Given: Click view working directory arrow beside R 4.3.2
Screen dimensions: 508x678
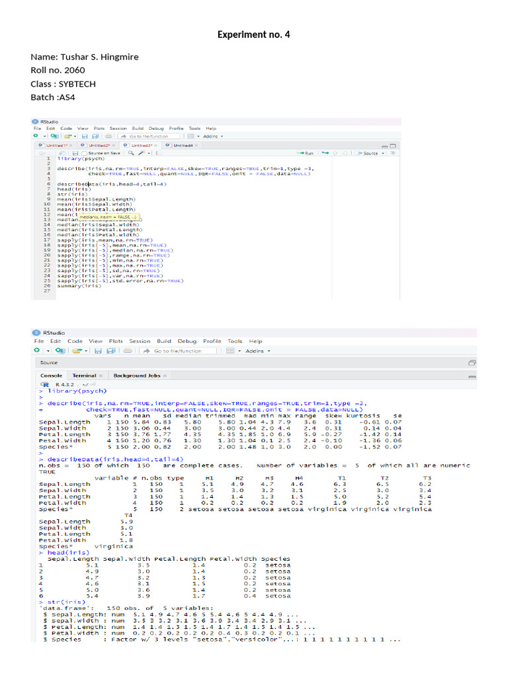Looking at the screenshot, I should click(x=93, y=384).
